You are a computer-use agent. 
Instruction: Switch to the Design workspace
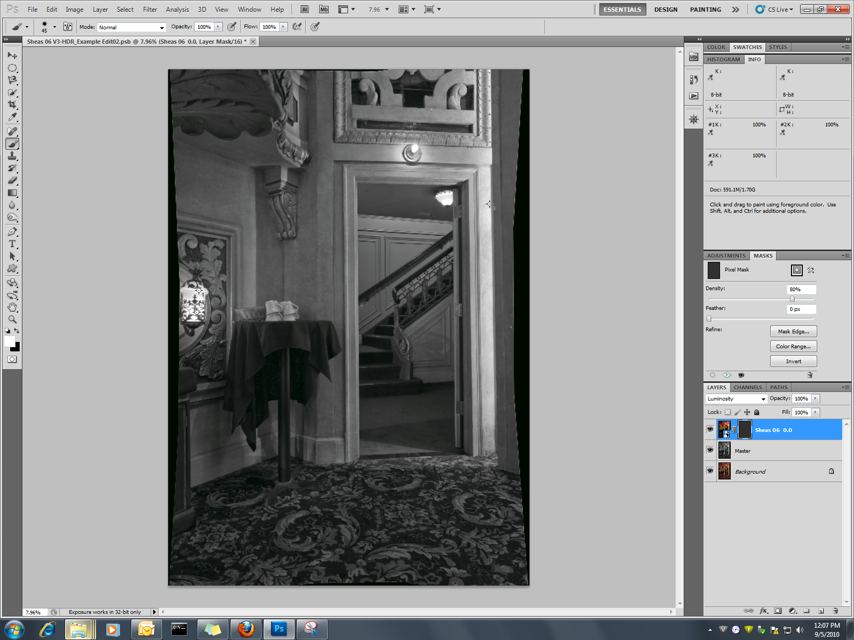pos(666,10)
